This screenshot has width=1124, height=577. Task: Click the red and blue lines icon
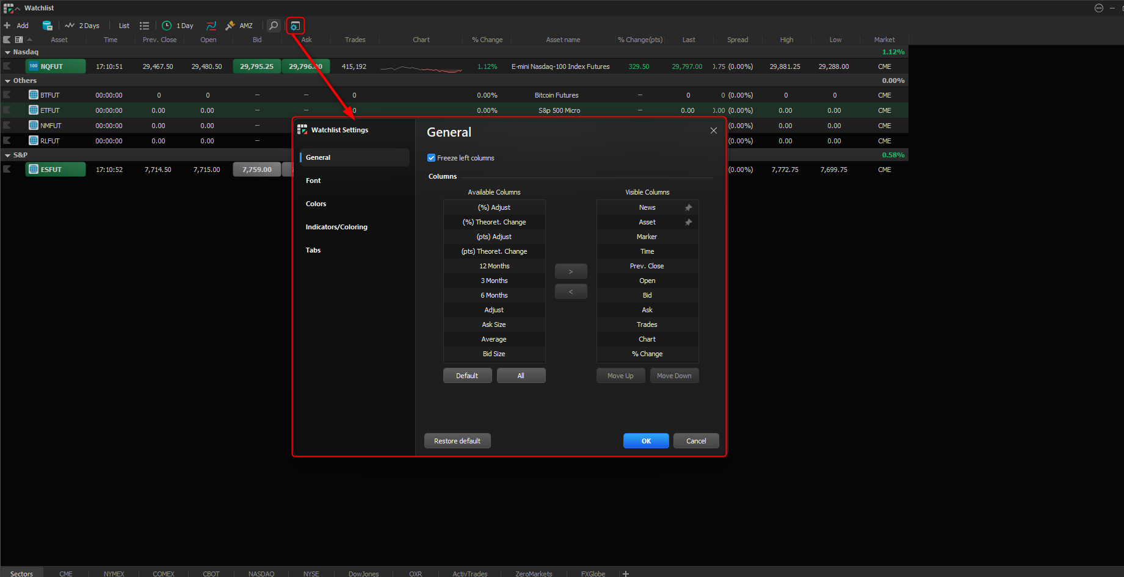pos(211,26)
